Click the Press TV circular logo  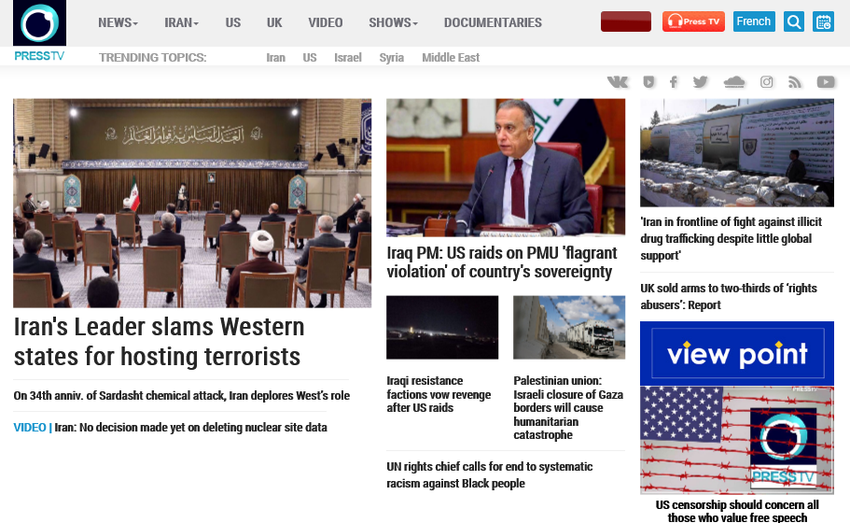click(x=39, y=22)
